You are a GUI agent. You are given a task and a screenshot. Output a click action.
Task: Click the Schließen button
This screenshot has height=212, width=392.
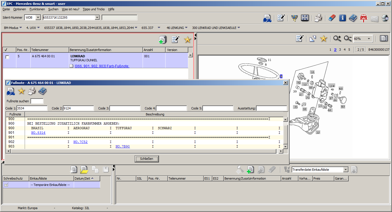(147, 159)
